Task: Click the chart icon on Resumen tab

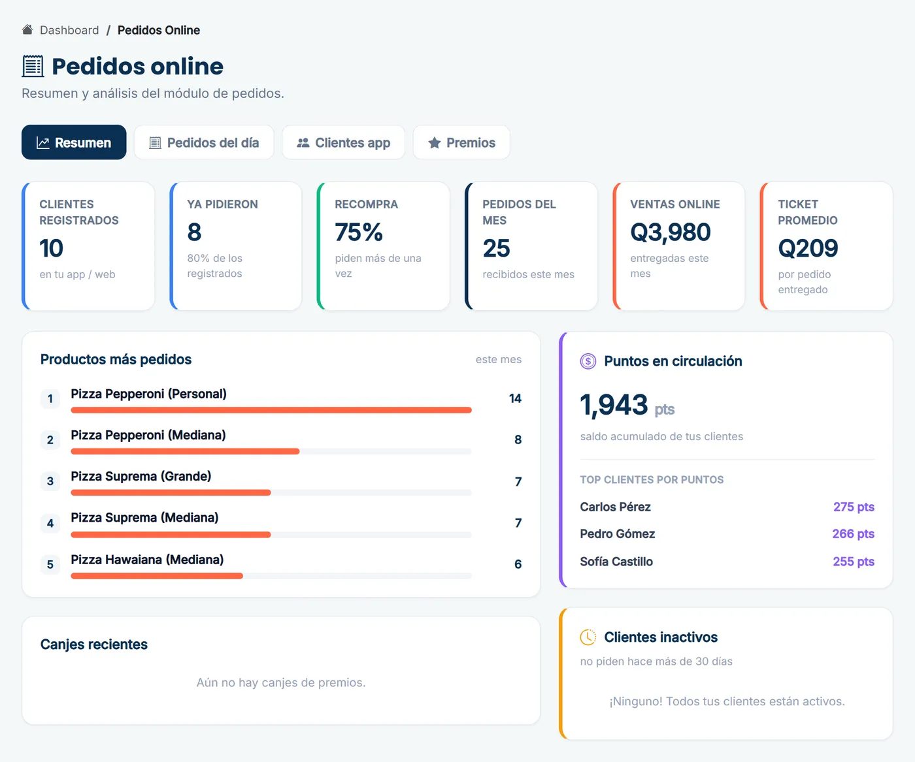Action: pos(43,143)
